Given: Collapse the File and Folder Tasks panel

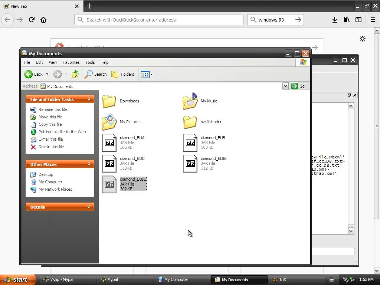Looking at the screenshot, I should point(89,99).
